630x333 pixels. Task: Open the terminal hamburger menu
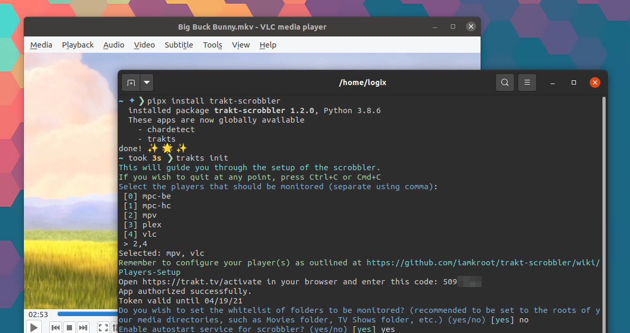click(527, 82)
